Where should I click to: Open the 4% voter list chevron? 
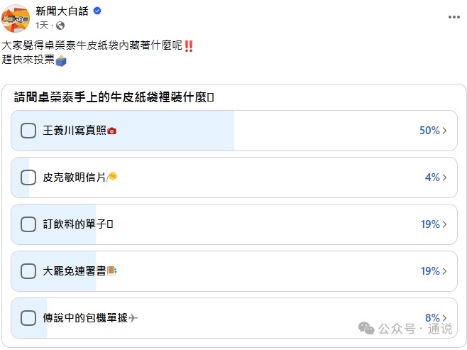444,177
